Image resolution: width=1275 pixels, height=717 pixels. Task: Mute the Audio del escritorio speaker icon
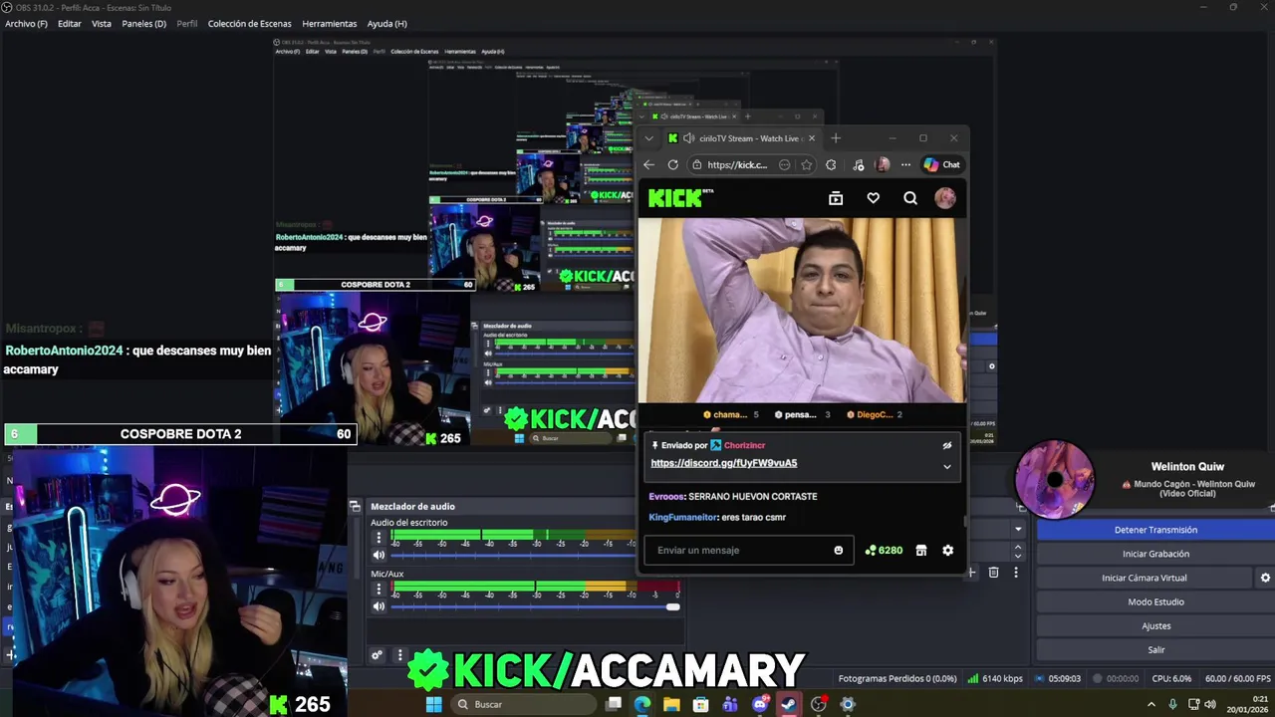(x=379, y=555)
